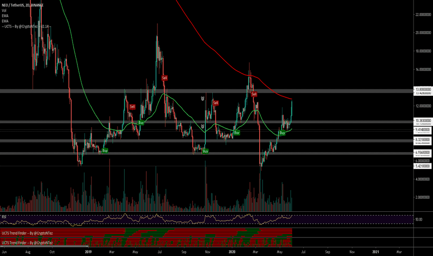433x256 pixels.
Task: Click the 50.00 RSI axis value
Action: 419,219
